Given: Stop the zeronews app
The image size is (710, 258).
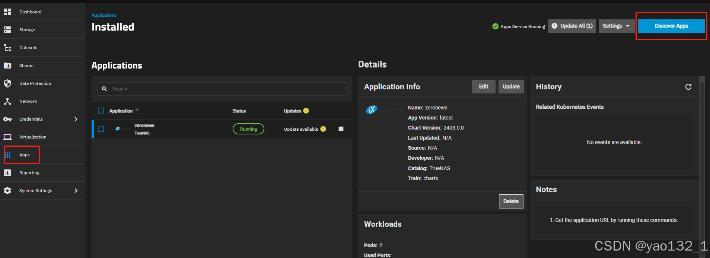Looking at the screenshot, I should [x=341, y=129].
